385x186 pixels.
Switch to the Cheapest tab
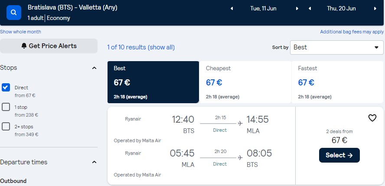245,82
